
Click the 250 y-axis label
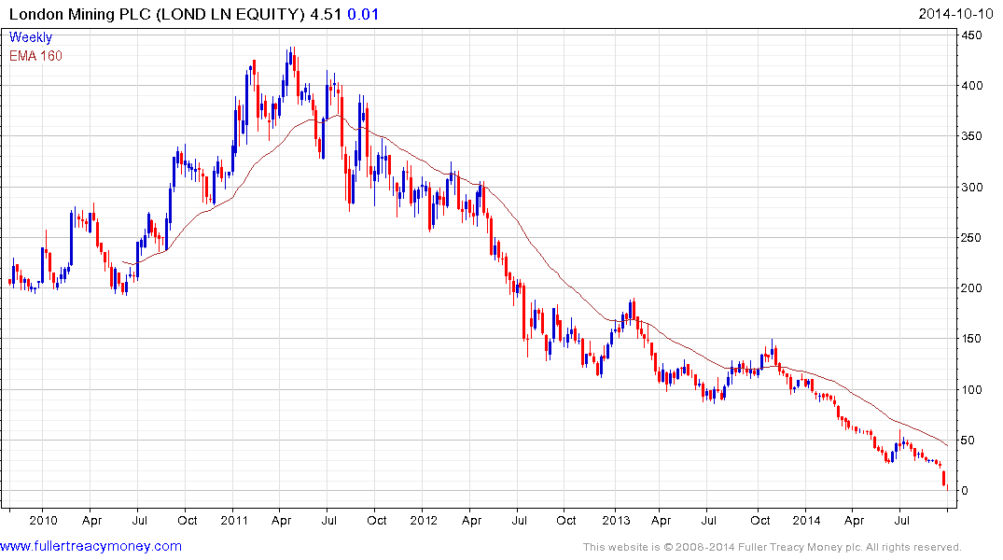[971, 237]
